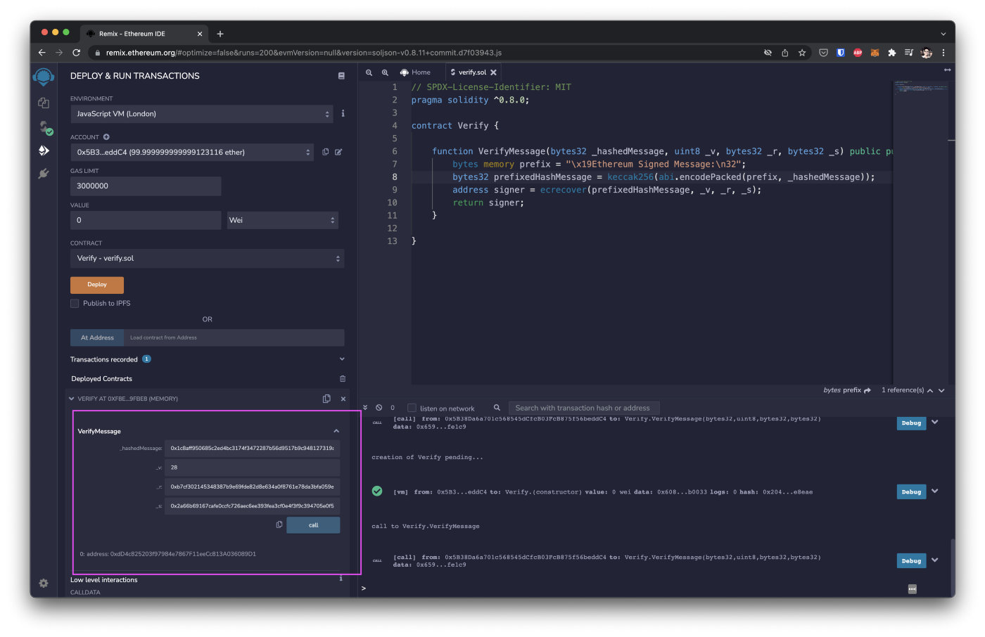This screenshot has width=985, height=637.
Task: Open the Environment dropdown
Action: pos(202,114)
